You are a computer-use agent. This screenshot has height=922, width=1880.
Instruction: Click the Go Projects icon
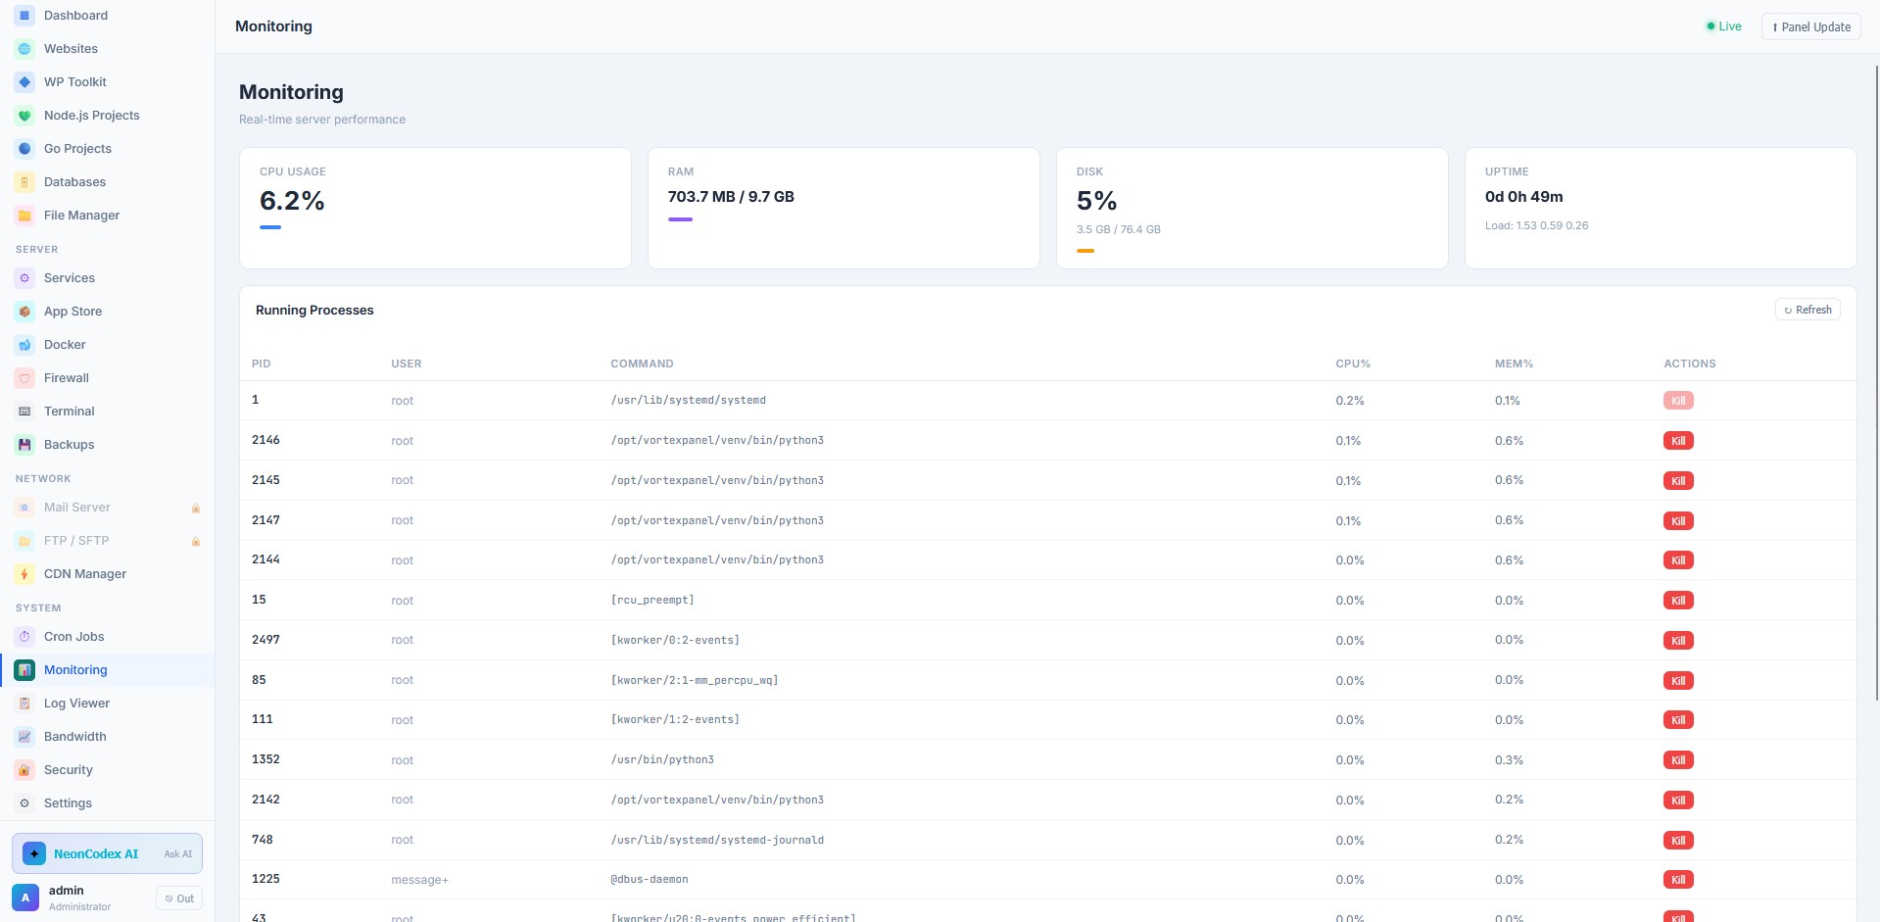pyautogui.click(x=24, y=149)
